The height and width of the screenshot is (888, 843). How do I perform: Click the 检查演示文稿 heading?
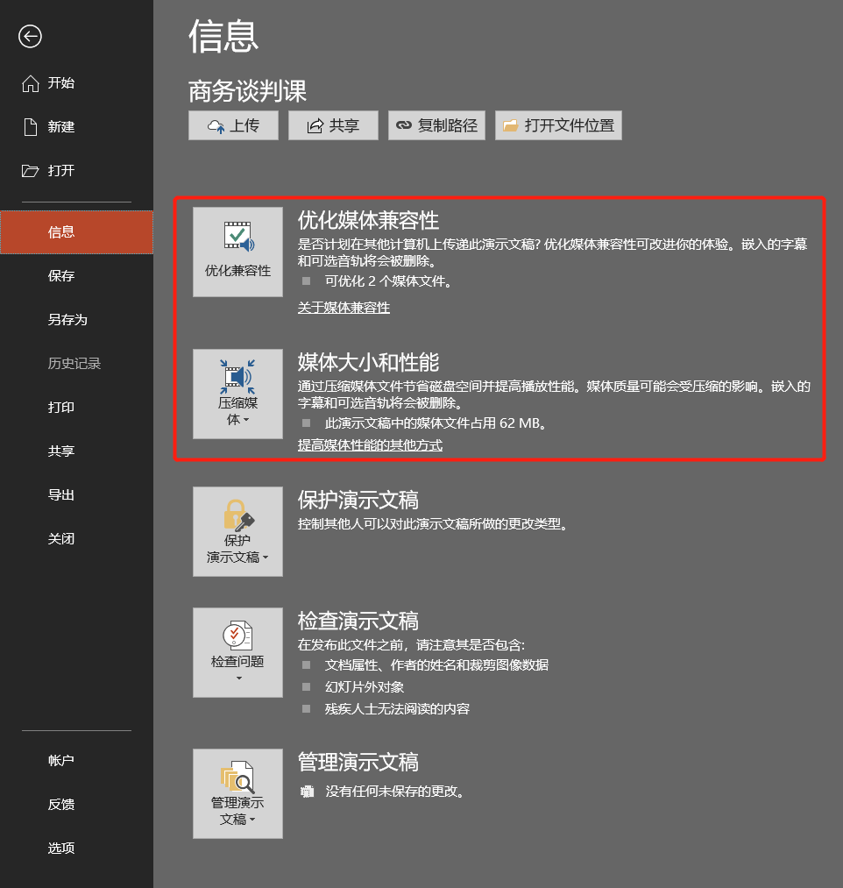point(358,621)
